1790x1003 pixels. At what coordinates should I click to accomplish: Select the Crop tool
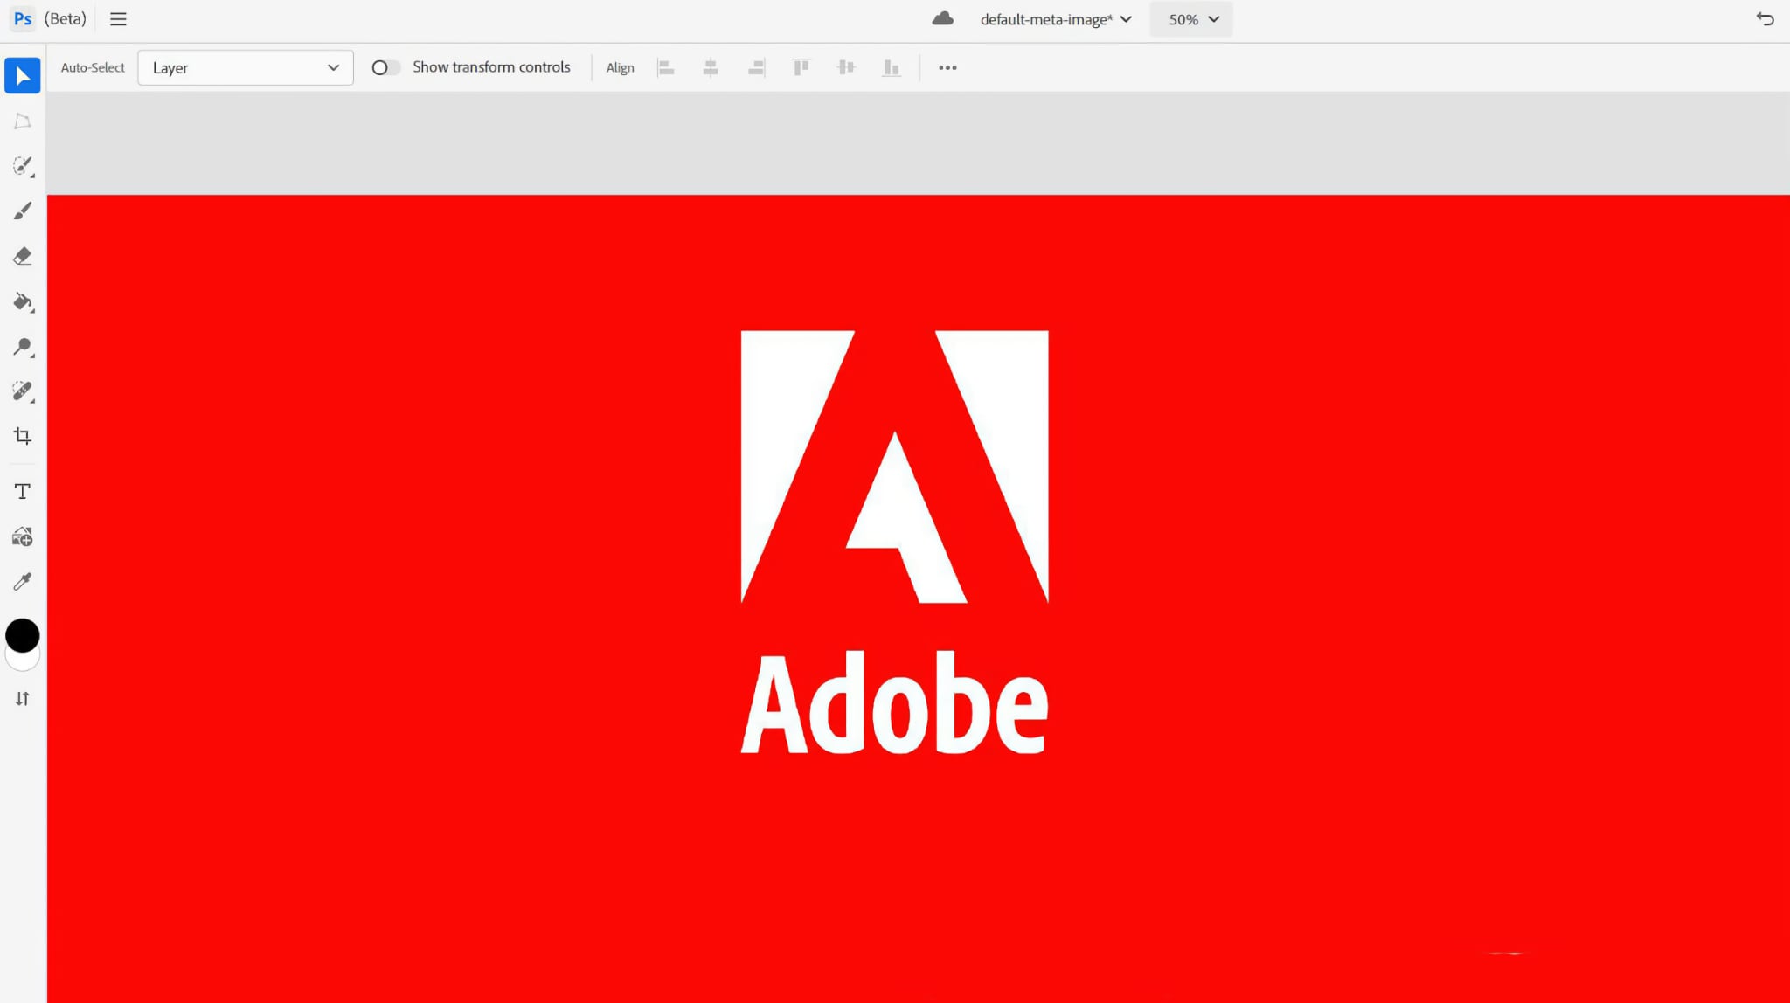pos(23,436)
